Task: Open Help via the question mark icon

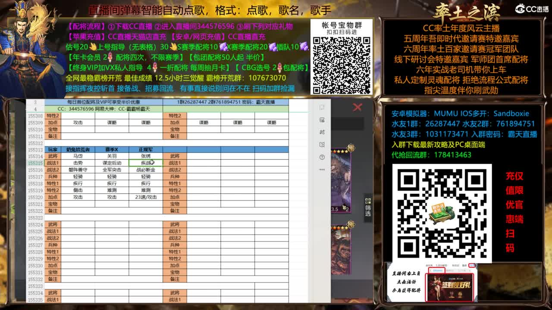Action: 322,157
